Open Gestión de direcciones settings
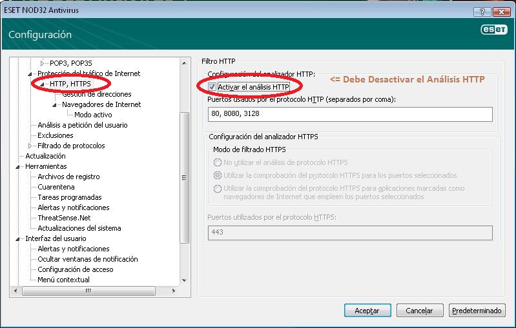Viewport: 516px width, 328px height. (96, 94)
